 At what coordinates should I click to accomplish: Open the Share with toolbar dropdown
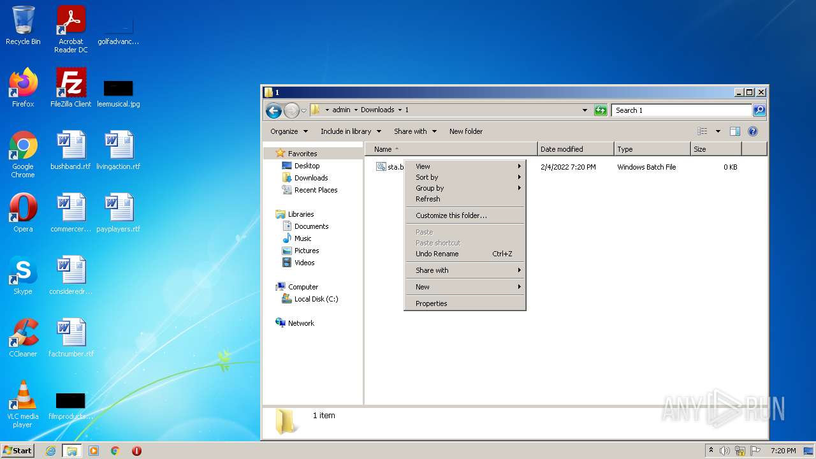[415, 131]
